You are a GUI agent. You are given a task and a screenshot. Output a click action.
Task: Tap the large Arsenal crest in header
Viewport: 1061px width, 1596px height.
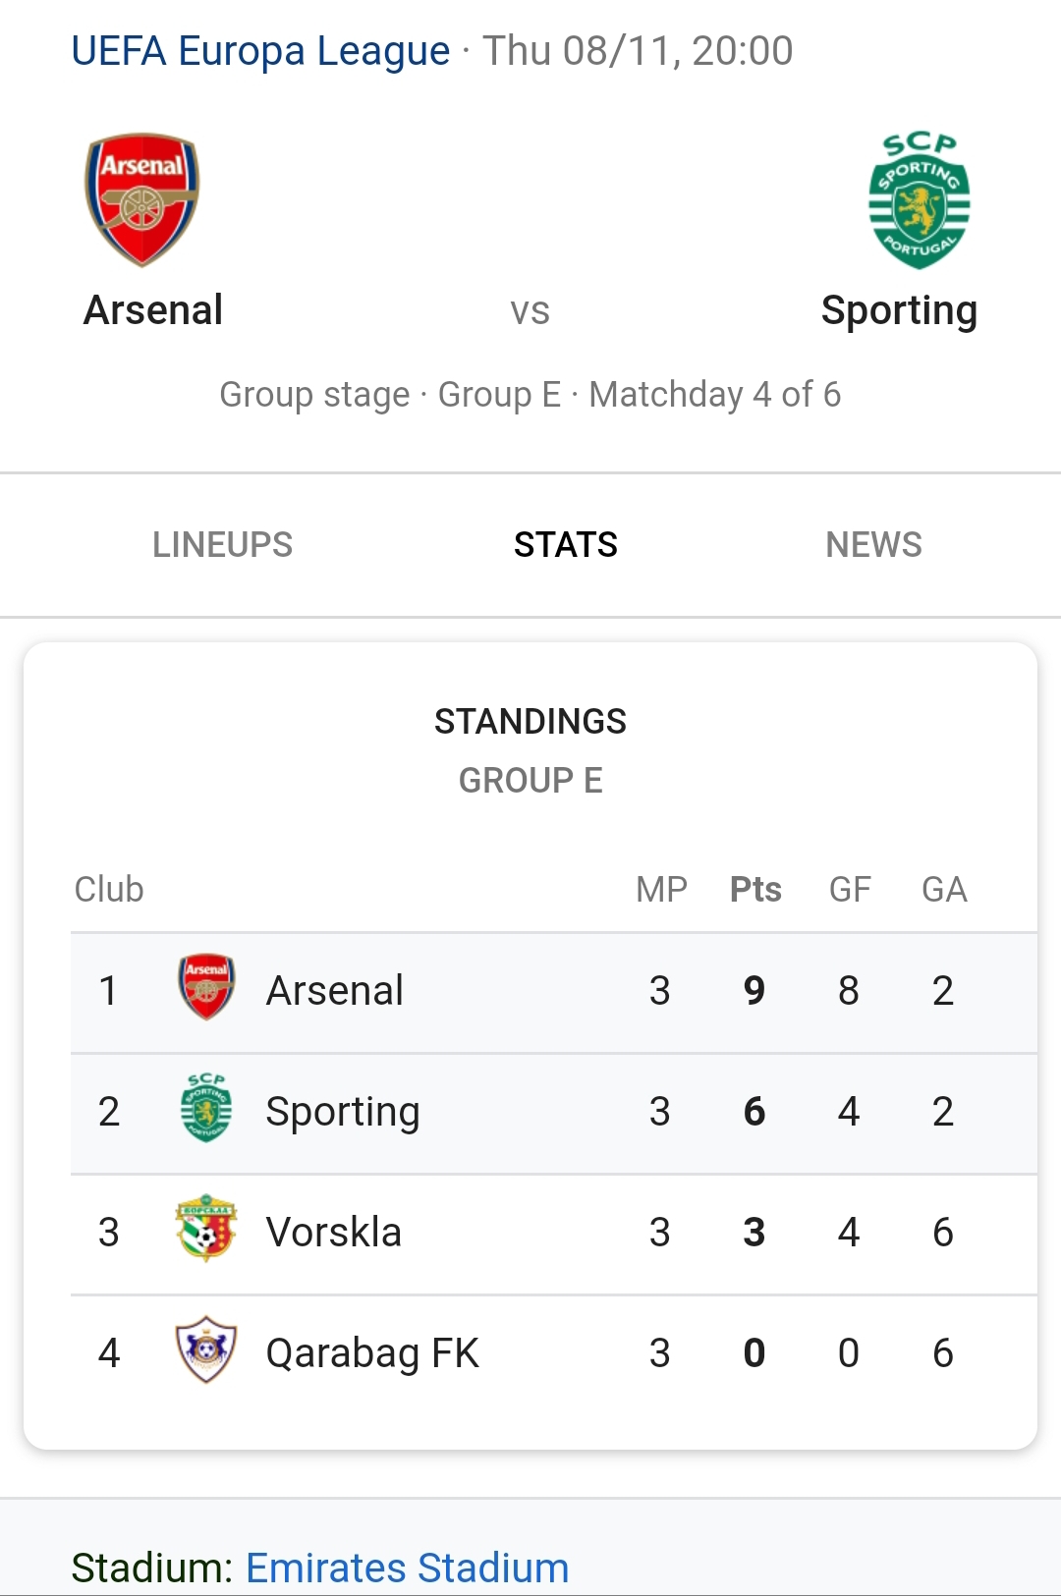[142, 199]
